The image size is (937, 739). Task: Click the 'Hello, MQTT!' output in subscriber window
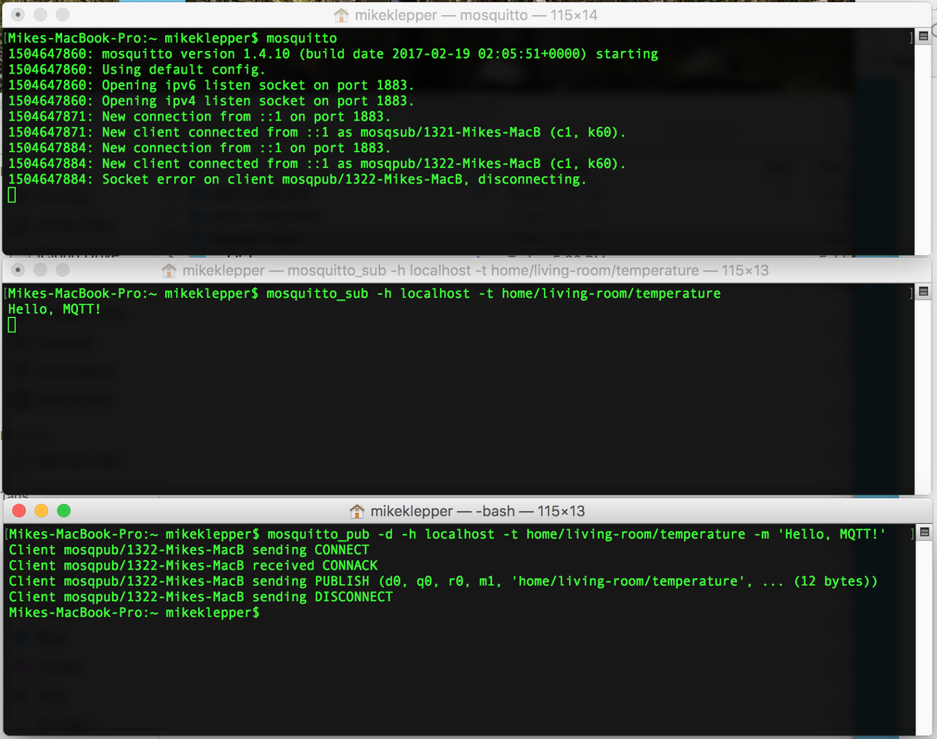click(x=54, y=309)
